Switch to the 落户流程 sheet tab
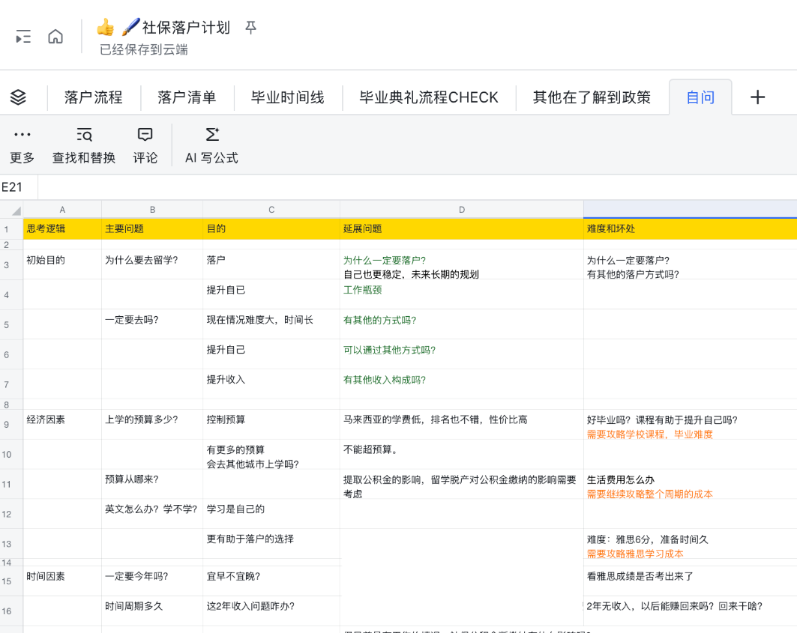Viewport: 797px width, 633px height. (93, 97)
